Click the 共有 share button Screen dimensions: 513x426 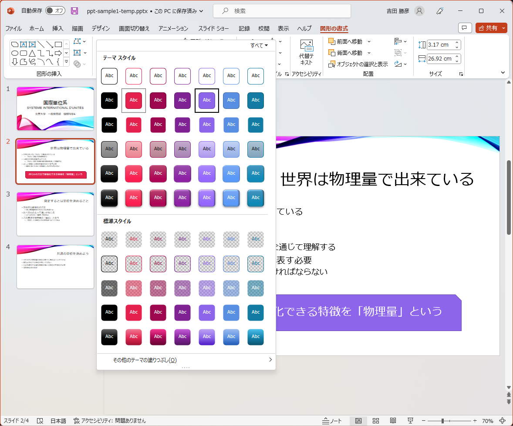(x=488, y=28)
